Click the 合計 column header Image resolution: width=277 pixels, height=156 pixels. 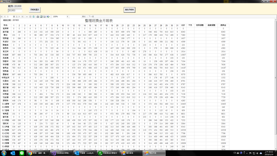[183, 25]
